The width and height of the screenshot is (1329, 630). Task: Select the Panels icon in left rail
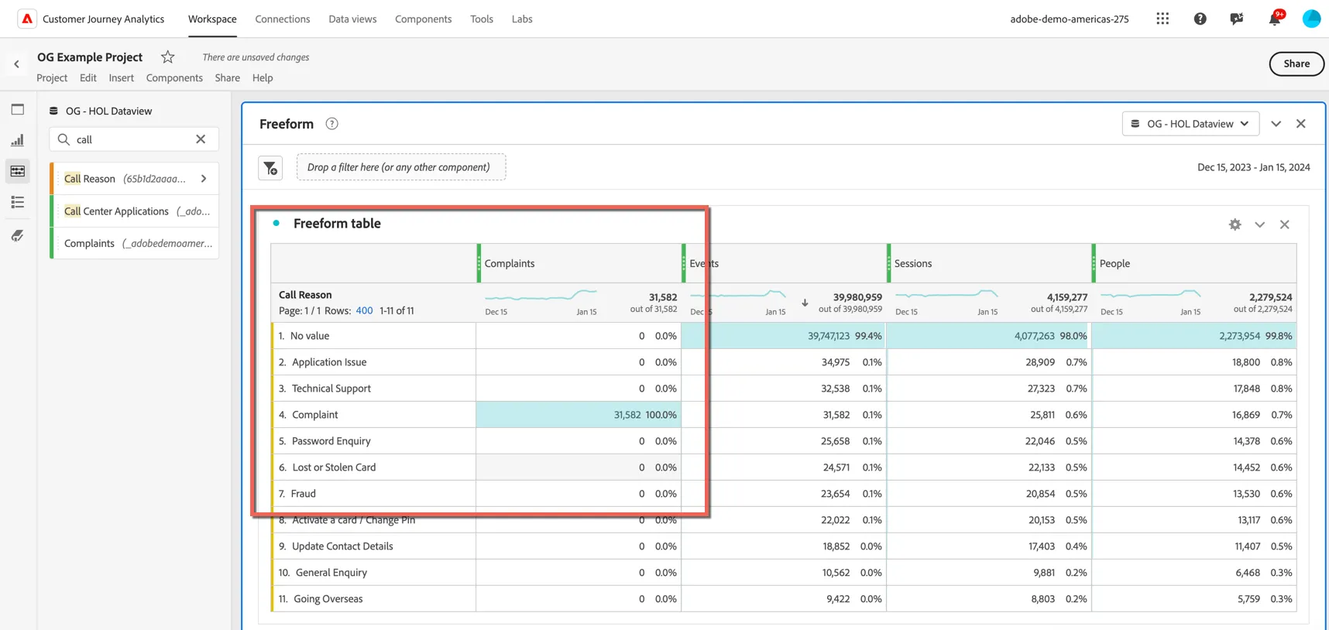(x=18, y=109)
